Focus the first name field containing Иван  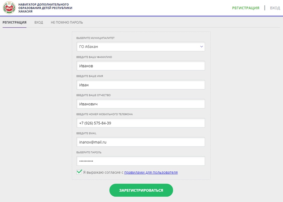click(141, 85)
